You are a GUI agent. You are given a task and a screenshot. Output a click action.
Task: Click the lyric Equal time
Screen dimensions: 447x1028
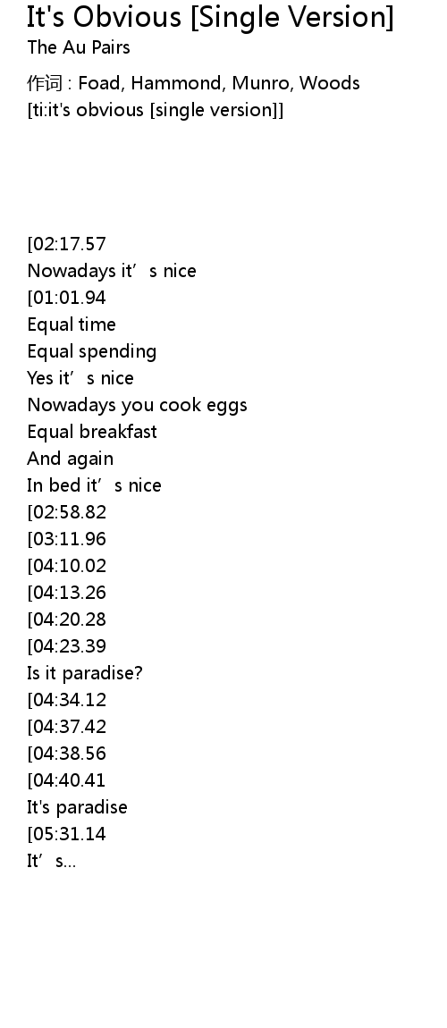72,324
